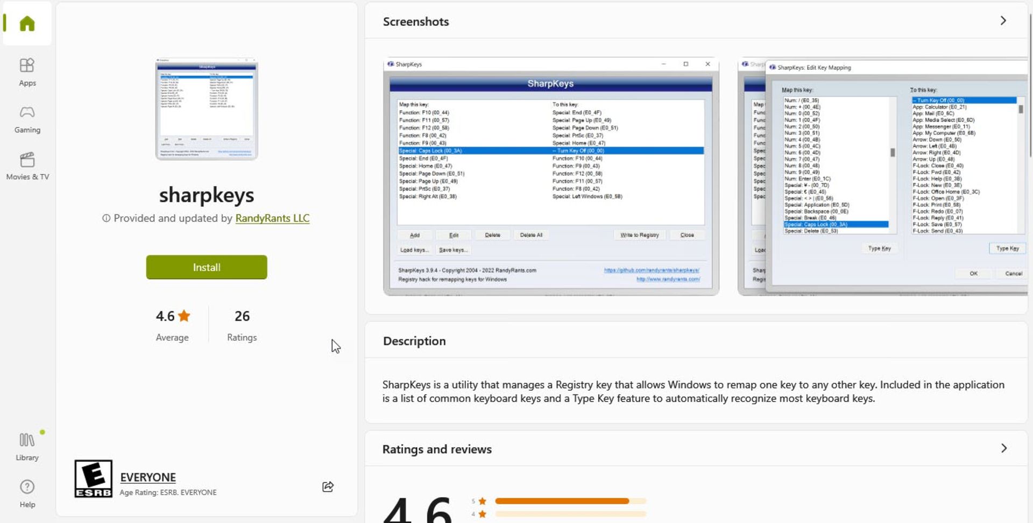1033x523 pixels.
Task: Open the Edit Key Mapping screenshot
Action: tap(882, 176)
